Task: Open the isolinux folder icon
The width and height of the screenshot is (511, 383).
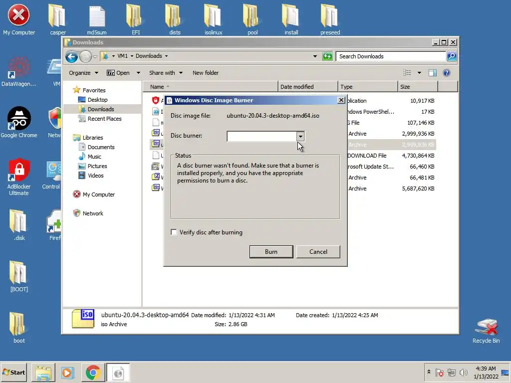Action: (213, 19)
